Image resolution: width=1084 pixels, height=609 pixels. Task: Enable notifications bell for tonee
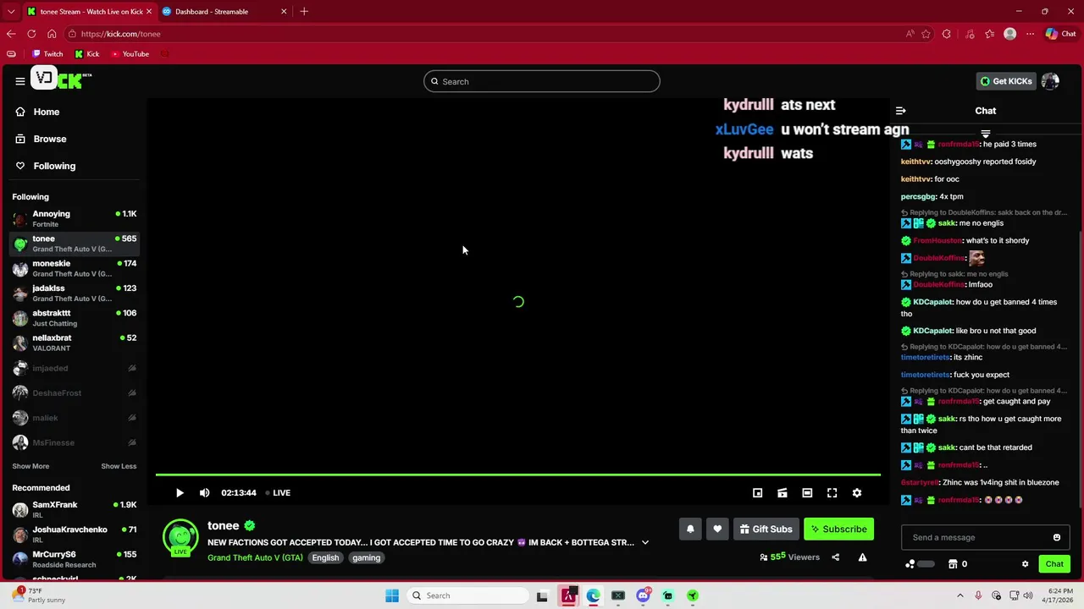pos(690,529)
